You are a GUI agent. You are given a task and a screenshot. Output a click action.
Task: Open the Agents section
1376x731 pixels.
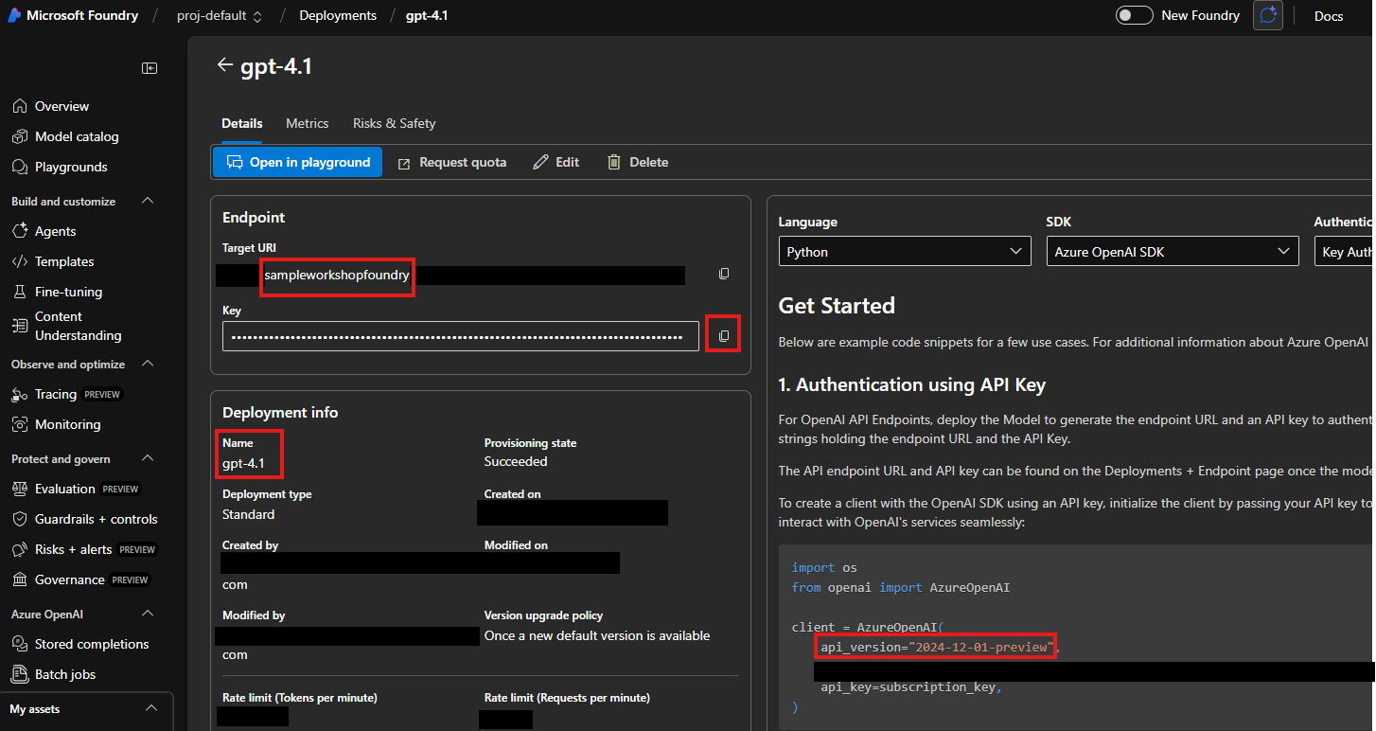coord(56,231)
